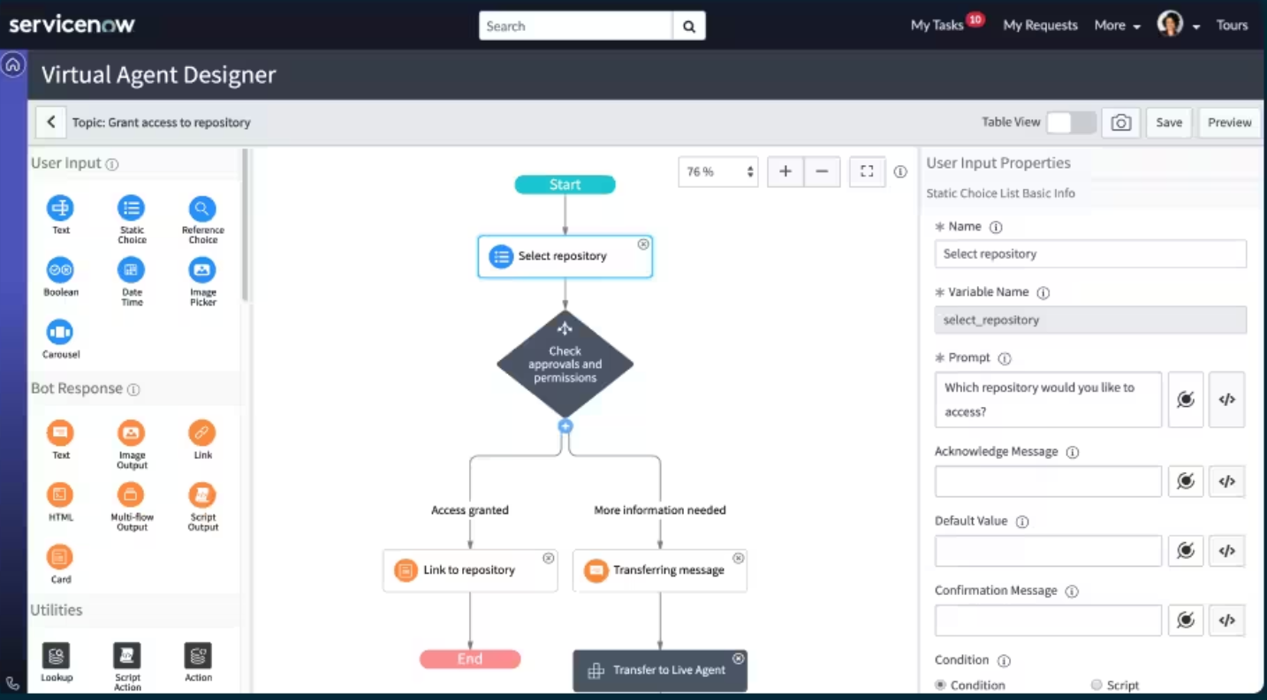Zoom in the canvas with plus button
1267x700 pixels.
pos(785,171)
